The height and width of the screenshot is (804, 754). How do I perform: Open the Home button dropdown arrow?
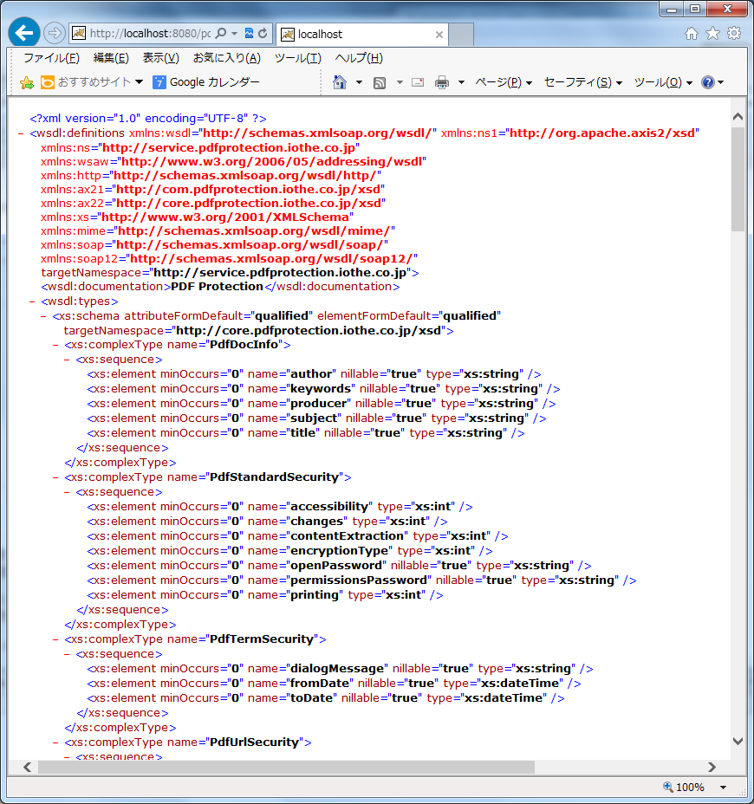point(359,82)
